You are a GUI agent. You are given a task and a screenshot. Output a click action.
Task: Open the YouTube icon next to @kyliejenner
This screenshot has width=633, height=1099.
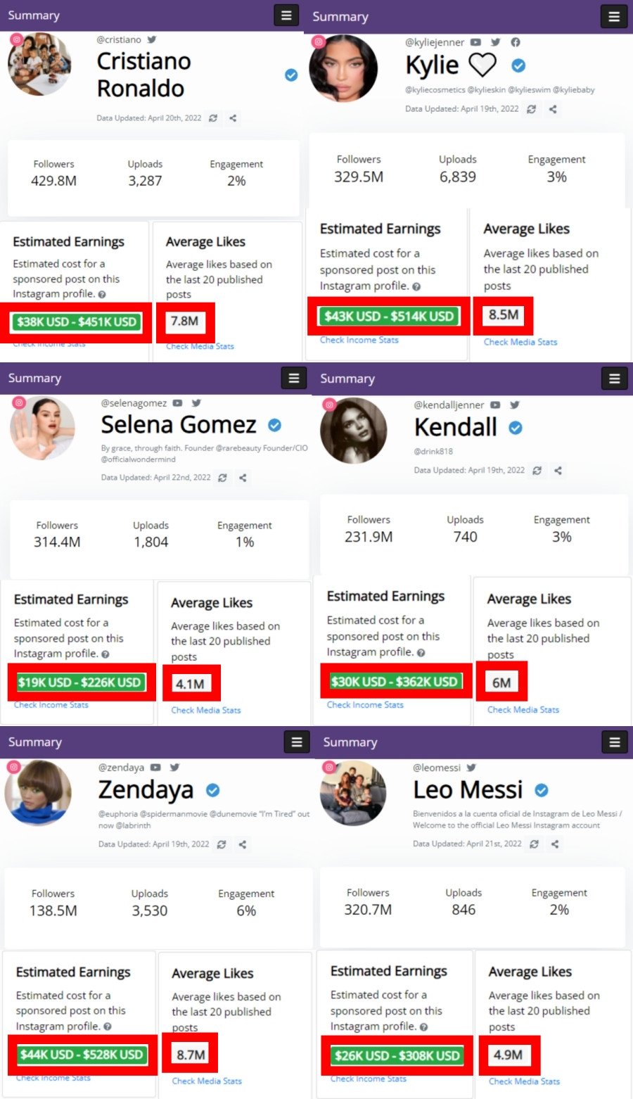476,43
